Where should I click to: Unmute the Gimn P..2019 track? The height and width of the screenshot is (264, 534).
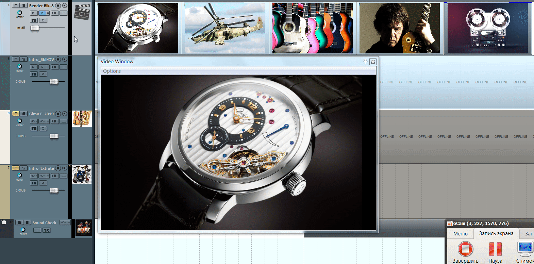(16, 114)
